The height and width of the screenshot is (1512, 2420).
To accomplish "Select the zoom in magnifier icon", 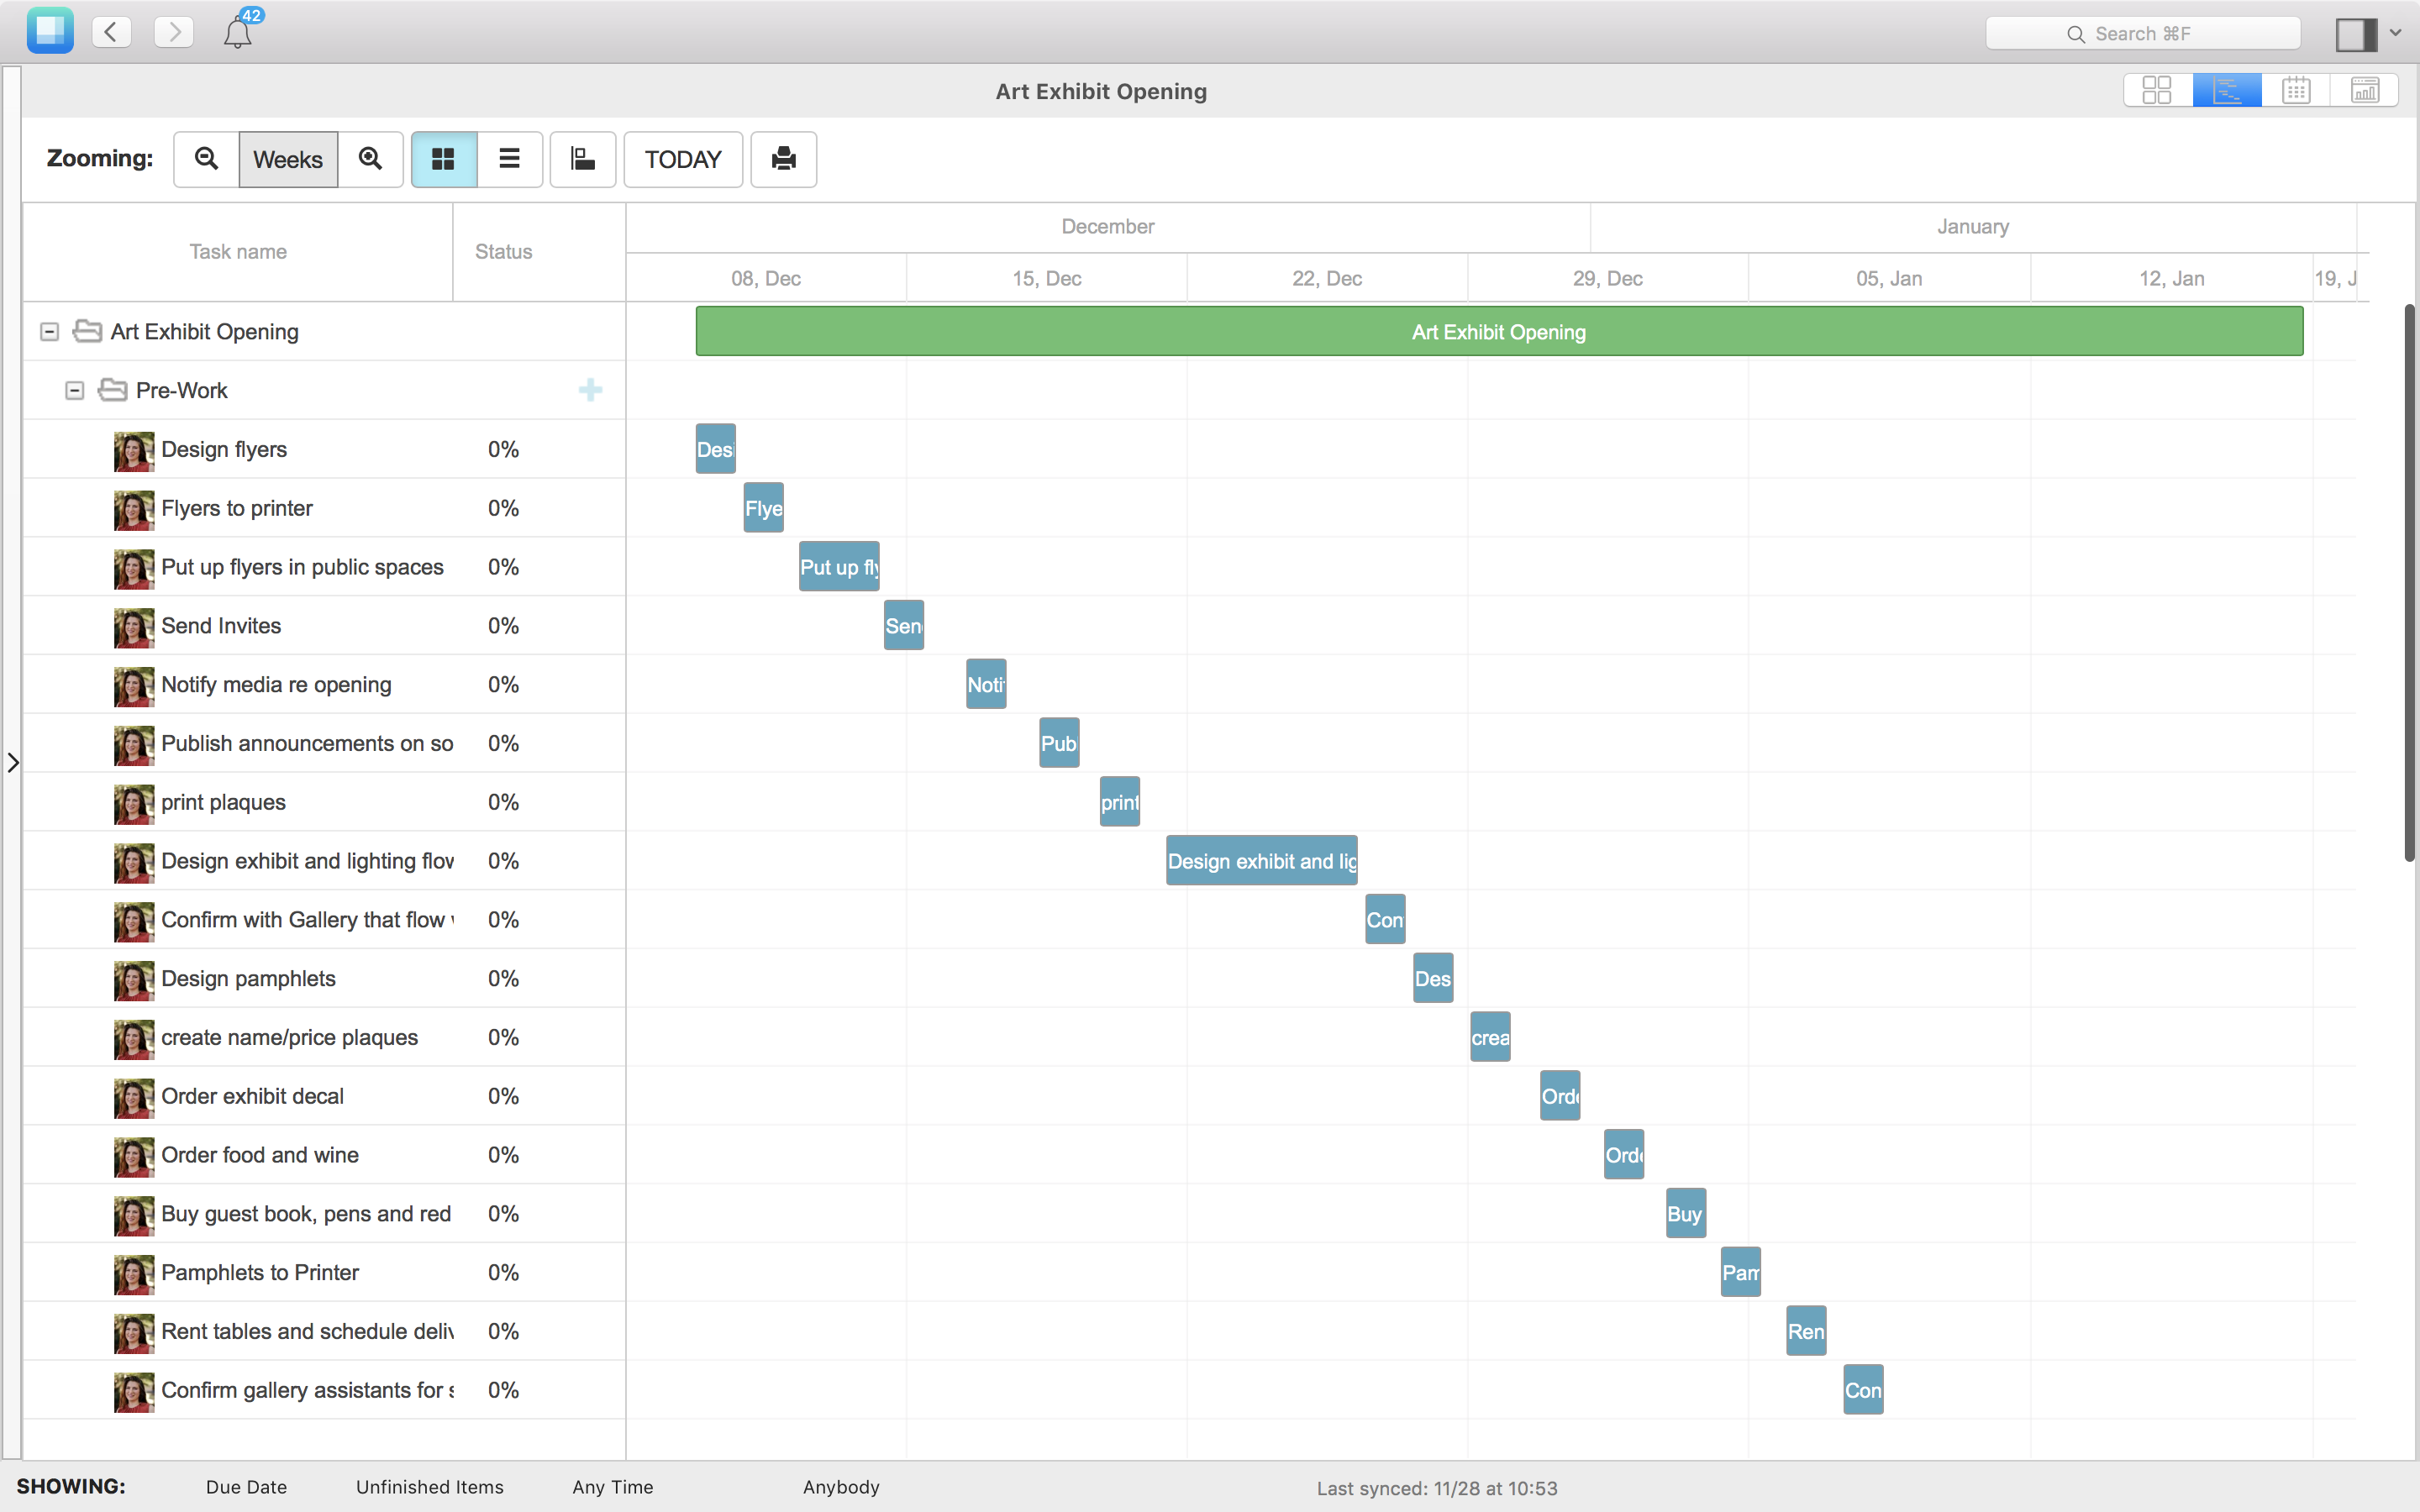I will (370, 159).
